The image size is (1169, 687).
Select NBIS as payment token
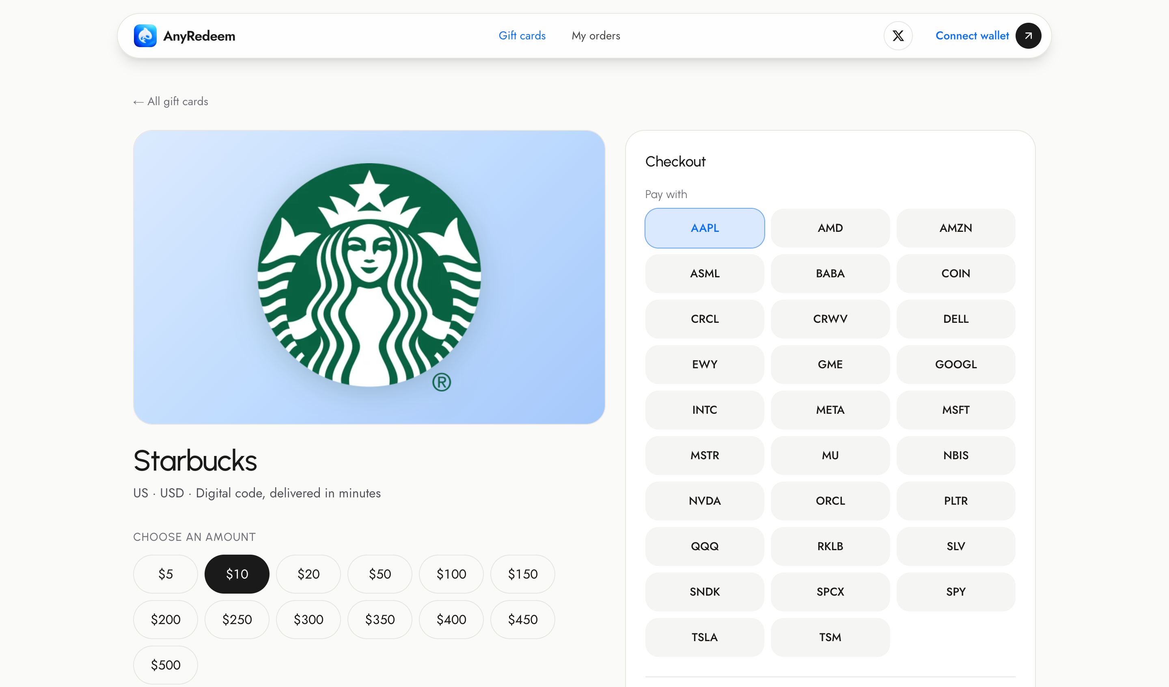(955, 456)
